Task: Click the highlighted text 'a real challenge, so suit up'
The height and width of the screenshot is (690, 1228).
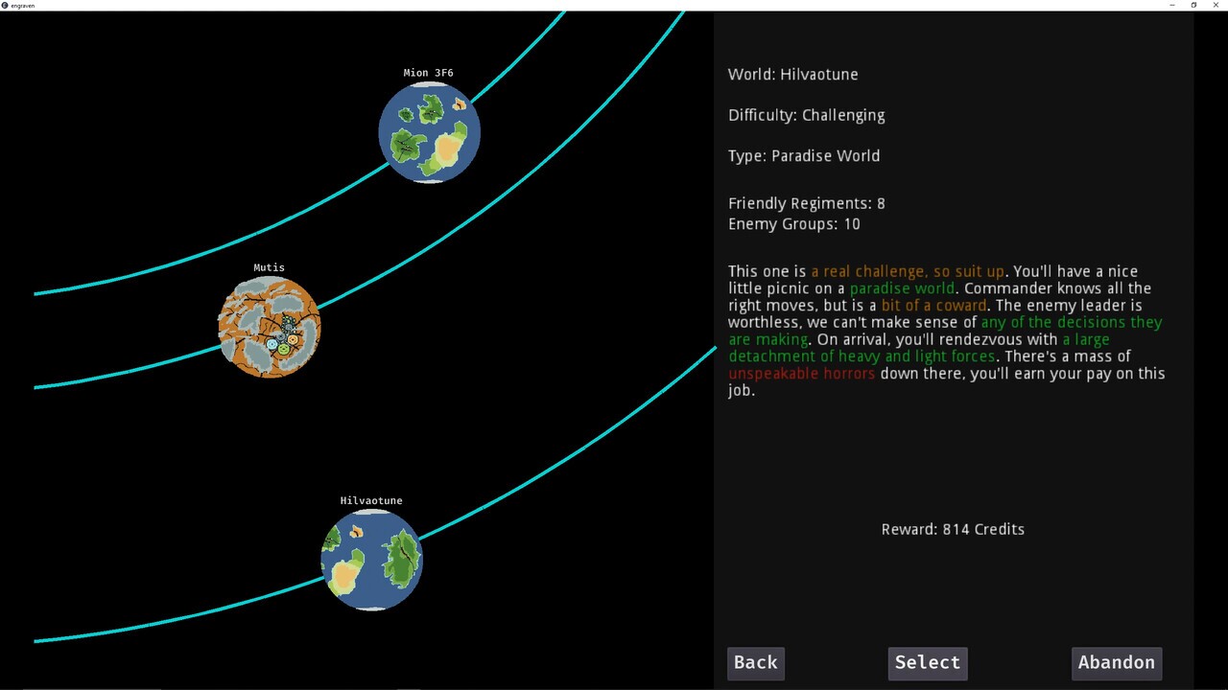Action: click(908, 271)
